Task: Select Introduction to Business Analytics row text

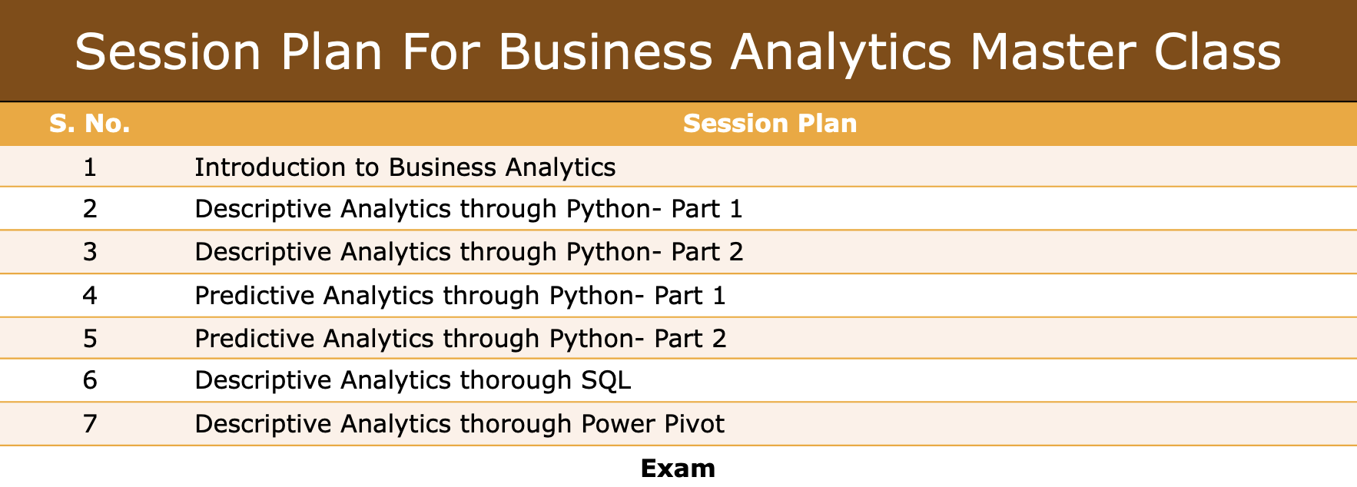Action: [x=405, y=167]
